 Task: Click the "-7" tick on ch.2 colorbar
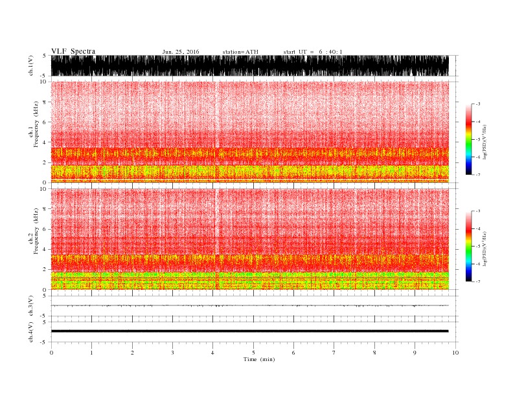point(478,281)
